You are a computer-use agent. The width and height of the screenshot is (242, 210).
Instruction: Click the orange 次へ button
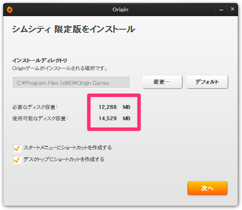coord(207,188)
